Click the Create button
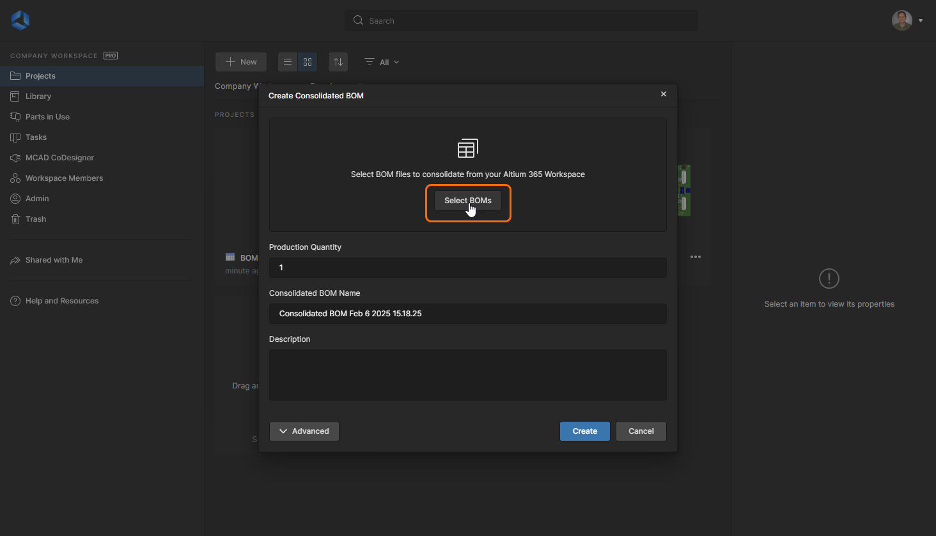The width and height of the screenshot is (936, 536). click(585, 431)
